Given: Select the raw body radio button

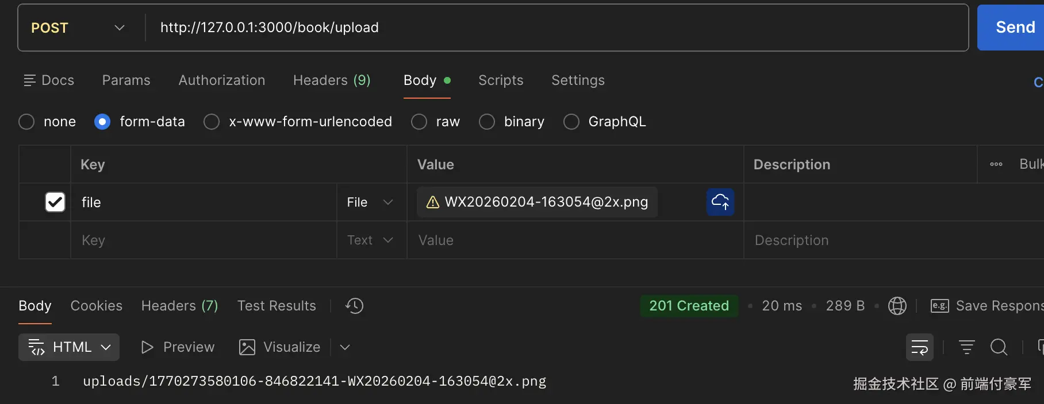Looking at the screenshot, I should tap(419, 122).
